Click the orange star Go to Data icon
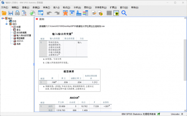 tap(65, 13)
